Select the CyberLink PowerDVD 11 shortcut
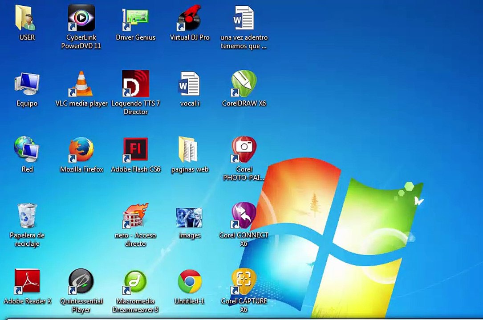The width and height of the screenshot is (483, 320). pos(81,19)
